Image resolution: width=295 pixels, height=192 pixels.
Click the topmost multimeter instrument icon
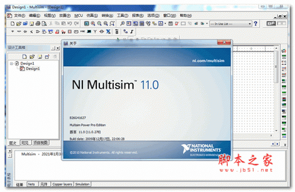click(x=284, y=51)
